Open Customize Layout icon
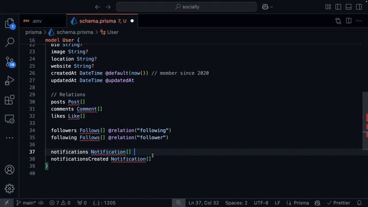 coord(328,7)
